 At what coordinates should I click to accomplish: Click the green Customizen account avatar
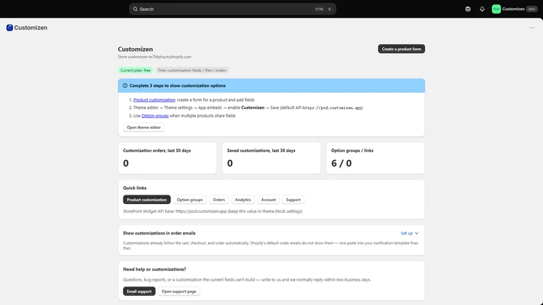click(x=496, y=9)
